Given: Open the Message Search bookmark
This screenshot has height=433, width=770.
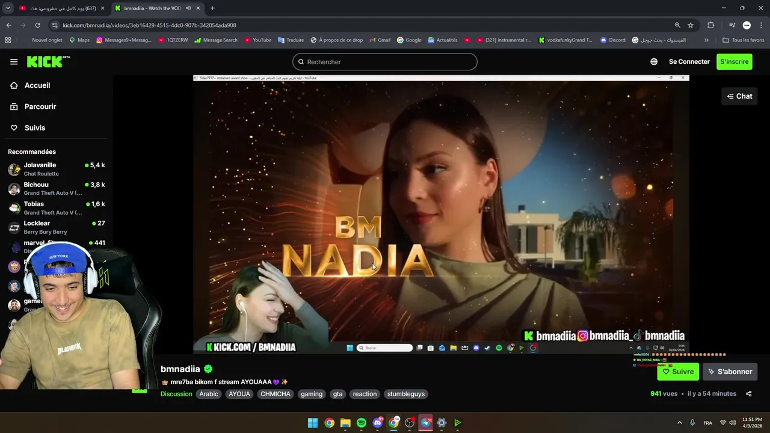Looking at the screenshot, I should click(x=215, y=40).
